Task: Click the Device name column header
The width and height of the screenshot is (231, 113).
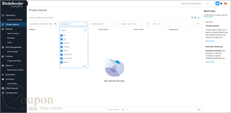Action: [139, 29]
